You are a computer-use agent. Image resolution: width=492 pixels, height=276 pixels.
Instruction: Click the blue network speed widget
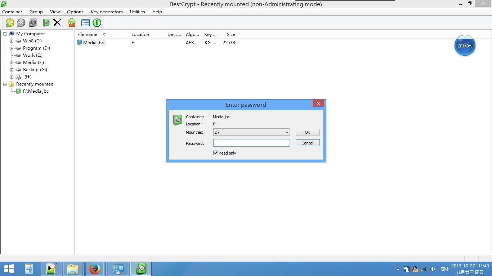coord(465,46)
